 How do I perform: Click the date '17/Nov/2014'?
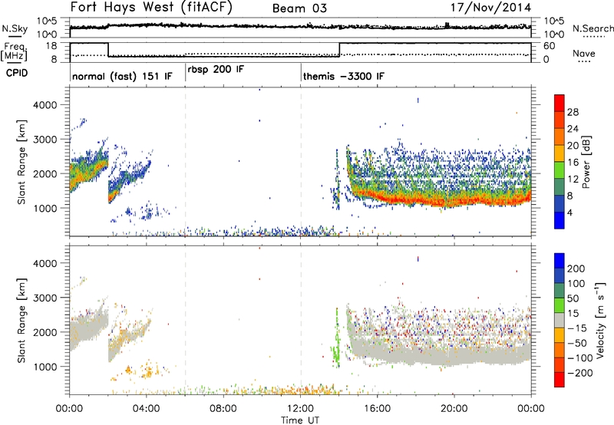[490, 8]
